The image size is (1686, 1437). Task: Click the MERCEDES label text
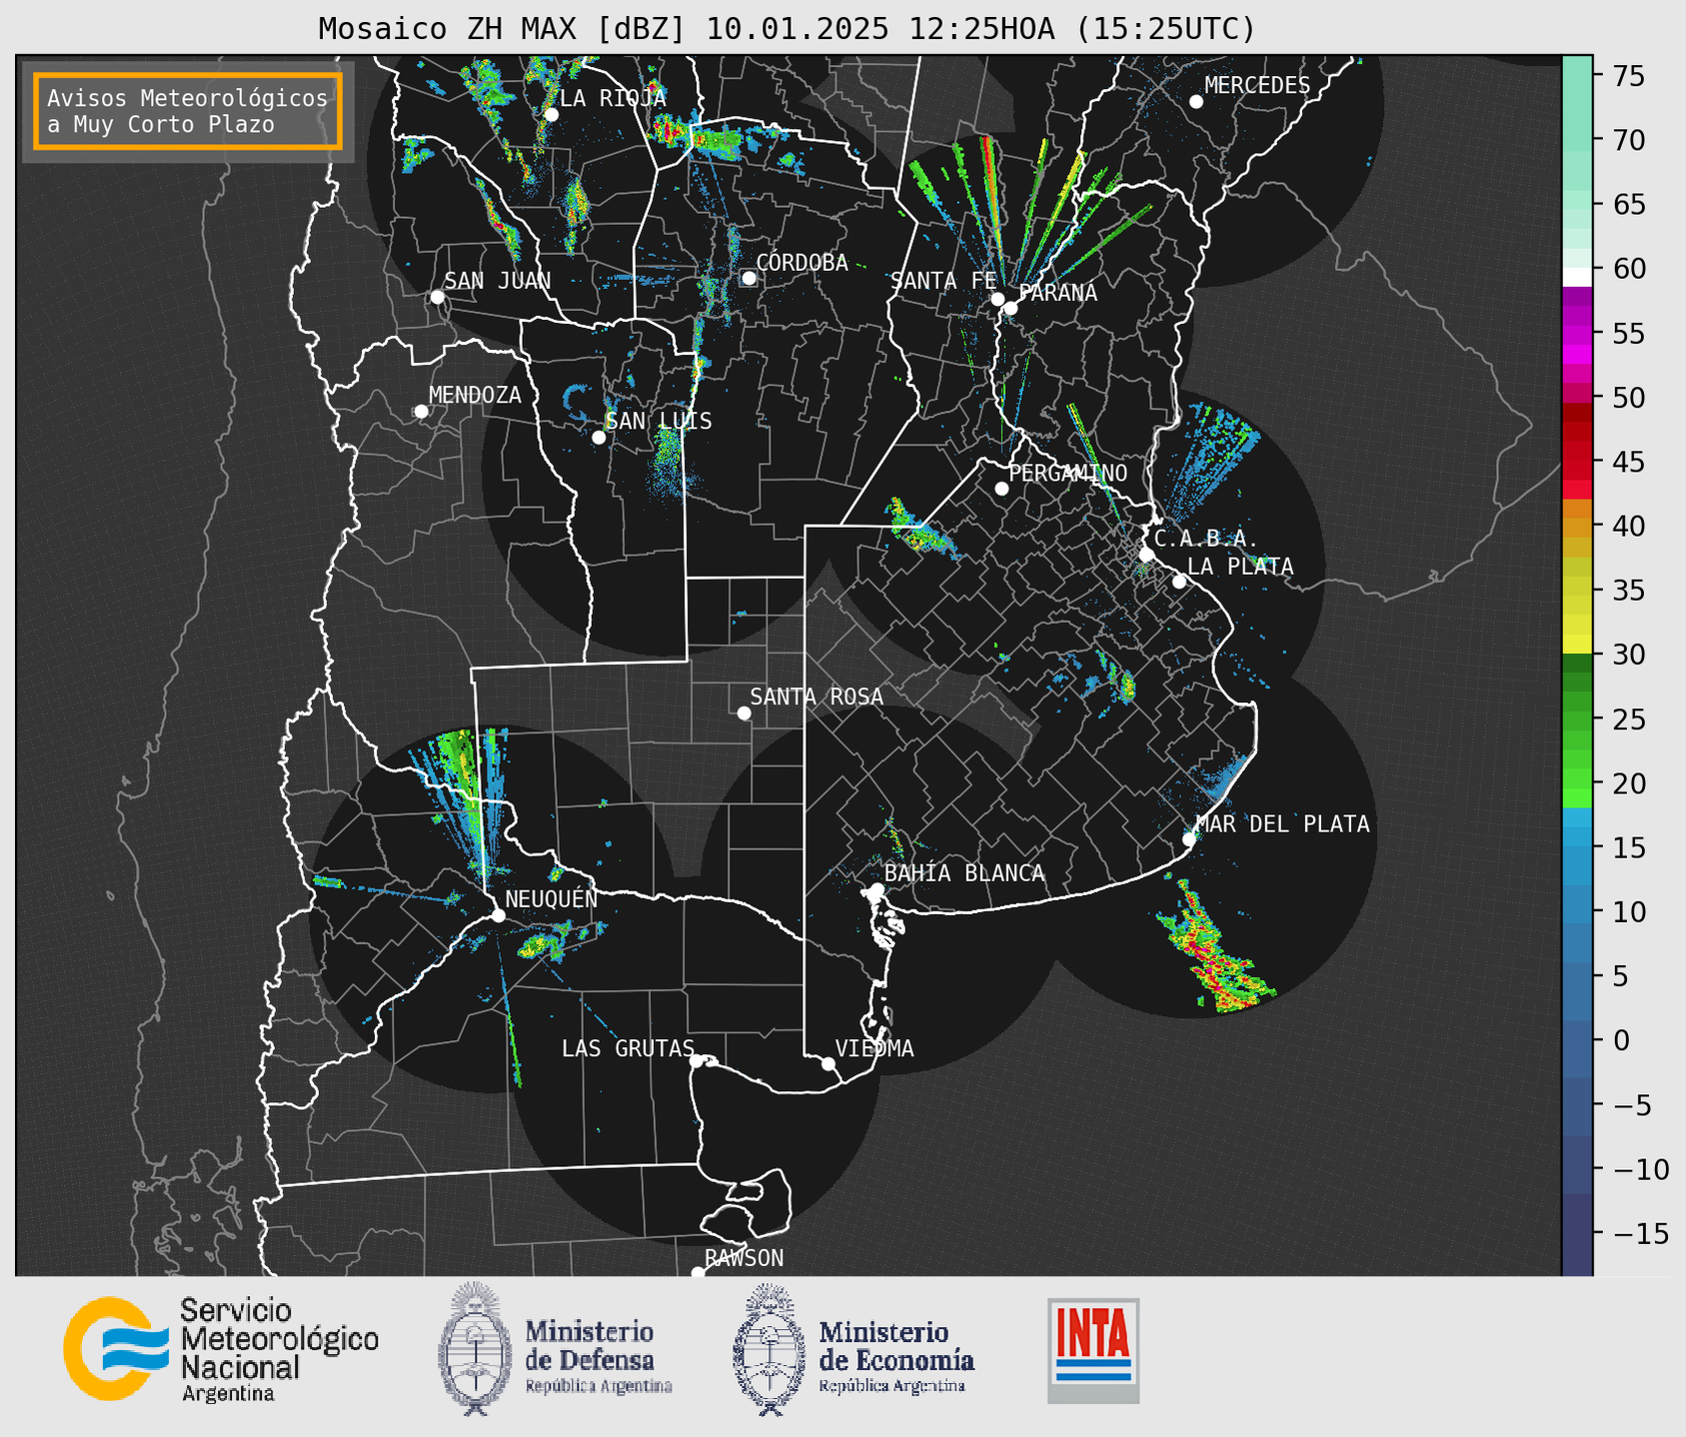pyautogui.click(x=1257, y=86)
